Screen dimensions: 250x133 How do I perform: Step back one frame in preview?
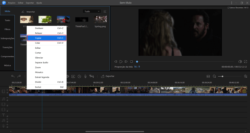click(116, 61)
